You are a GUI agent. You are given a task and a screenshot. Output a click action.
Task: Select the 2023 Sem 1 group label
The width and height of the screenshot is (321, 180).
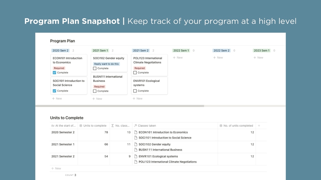pos(262,51)
